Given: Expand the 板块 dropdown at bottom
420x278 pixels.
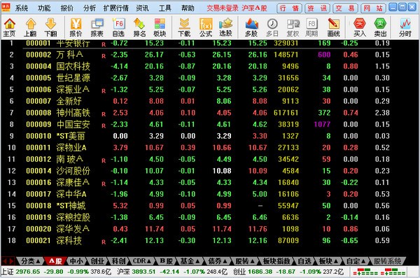Looking at the screenshot, I should [x=328, y=260].
